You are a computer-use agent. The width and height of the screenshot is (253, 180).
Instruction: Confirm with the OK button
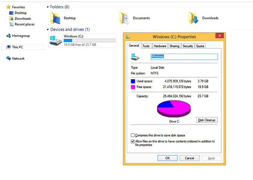click(167, 158)
